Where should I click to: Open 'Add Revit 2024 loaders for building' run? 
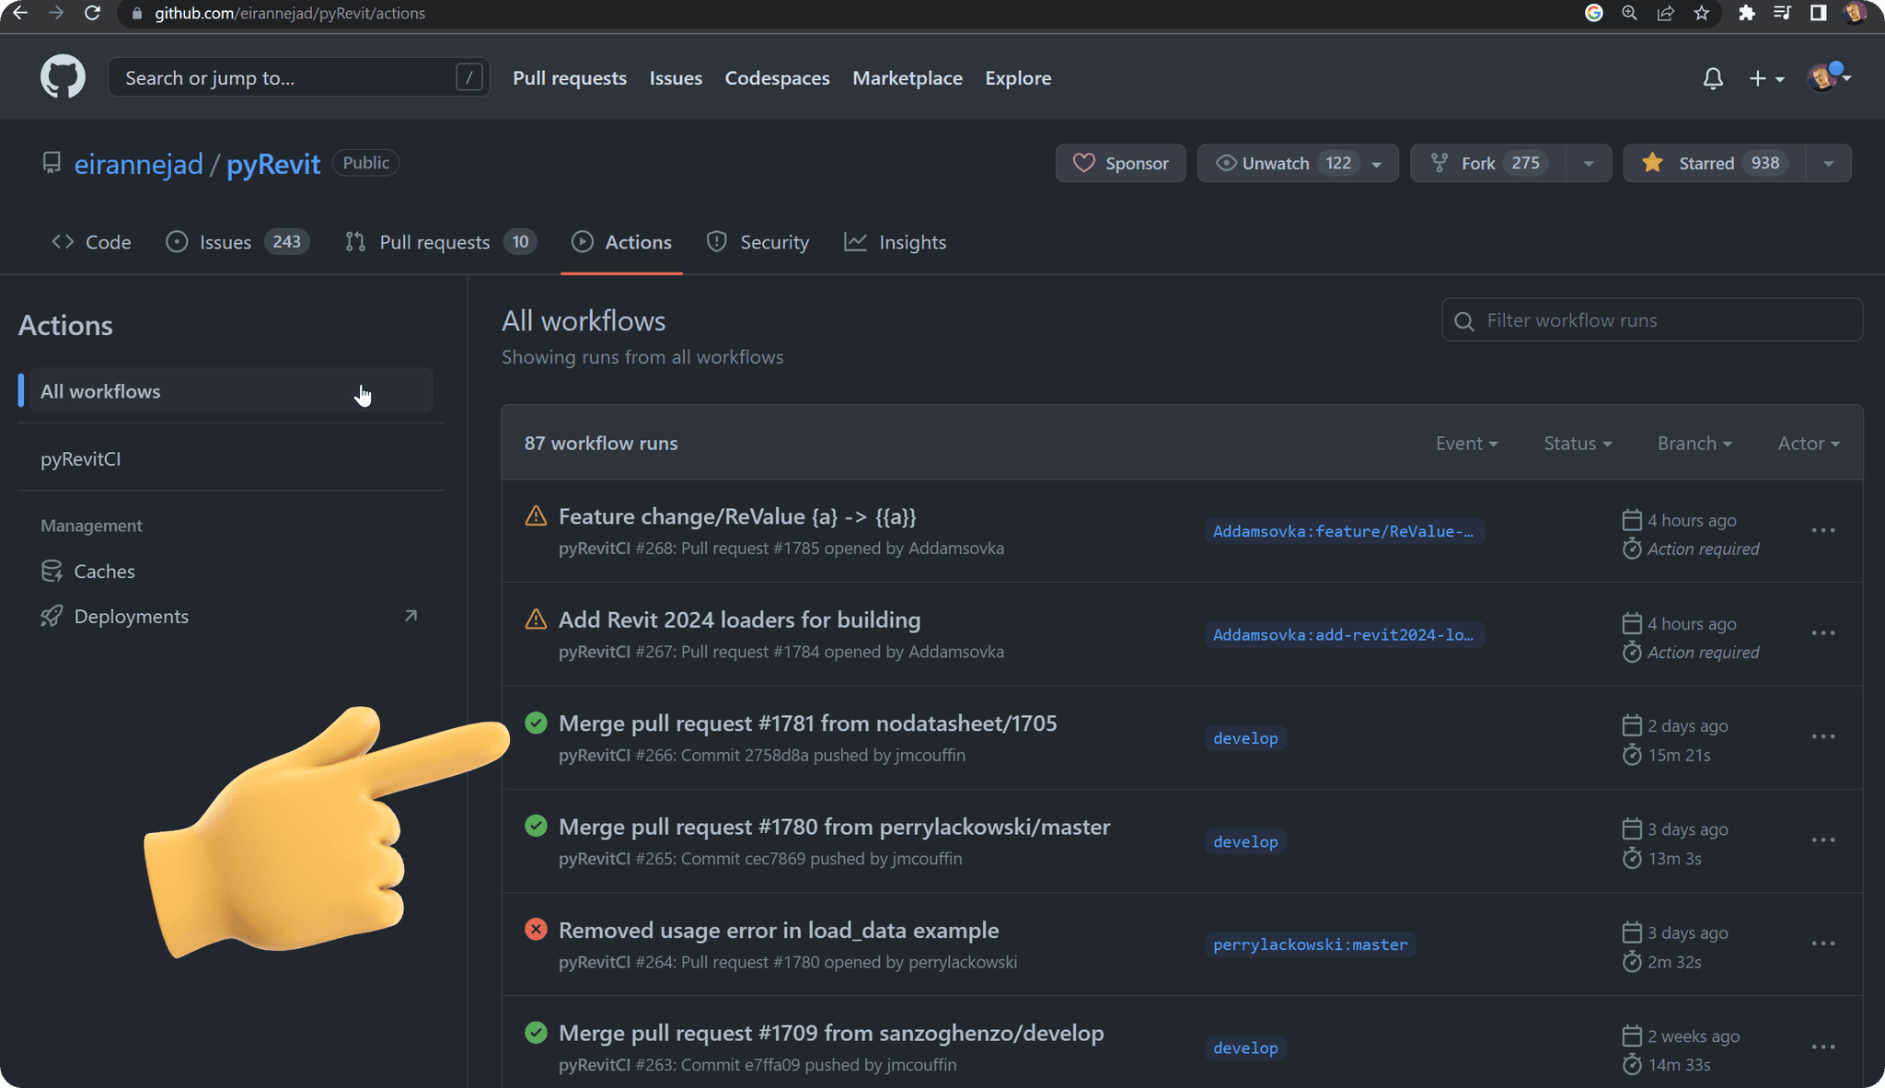pyautogui.click(x=739, y=620)
